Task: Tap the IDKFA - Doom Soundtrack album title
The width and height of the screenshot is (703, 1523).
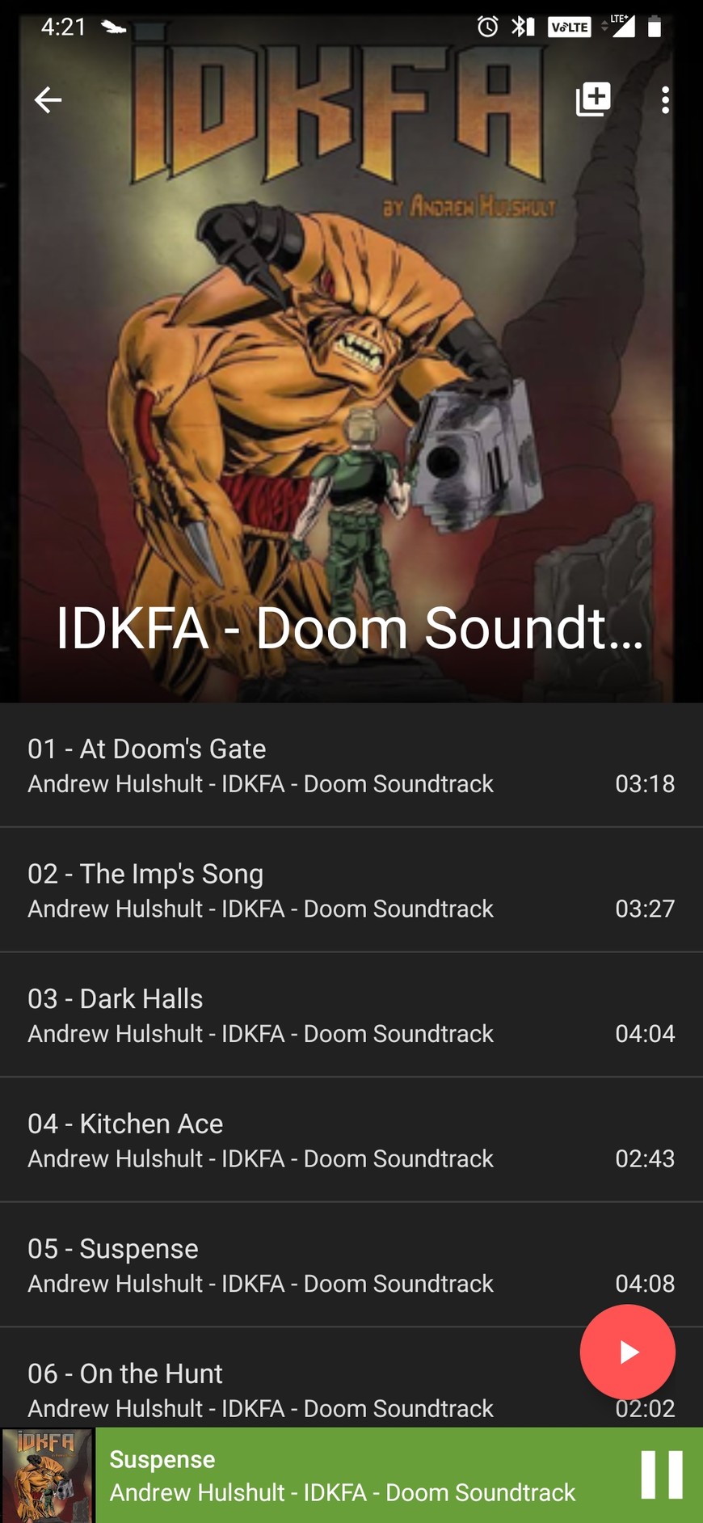Action: tap(350, 628)
